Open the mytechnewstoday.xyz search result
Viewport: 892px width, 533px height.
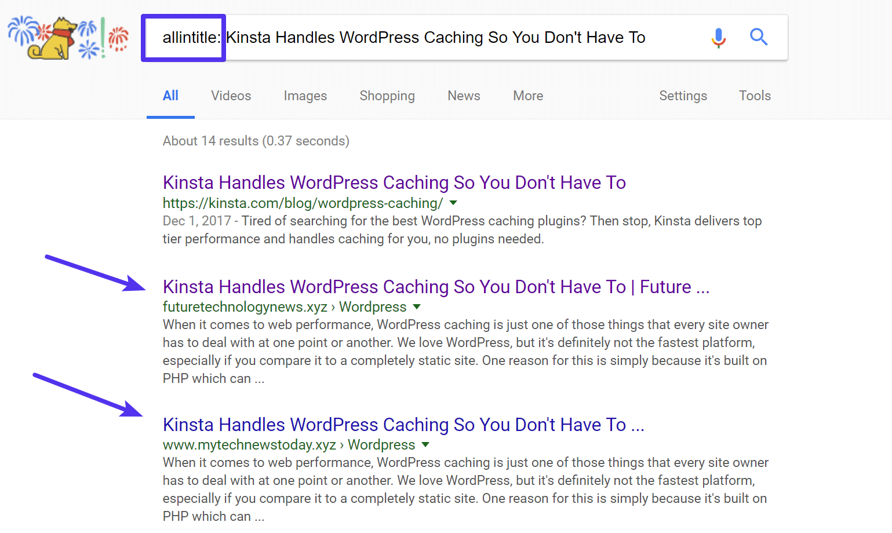pos(402,424)
